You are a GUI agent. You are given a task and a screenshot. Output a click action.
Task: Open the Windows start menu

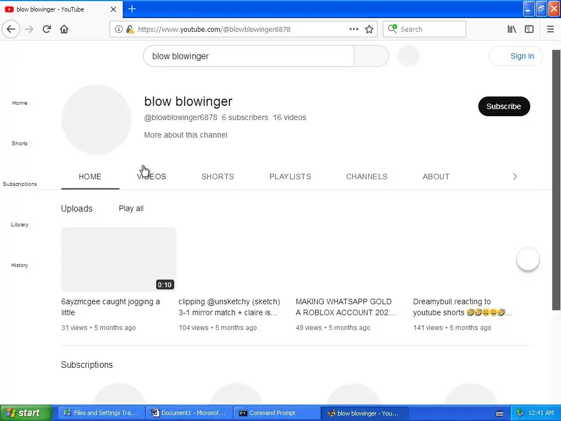26,413
